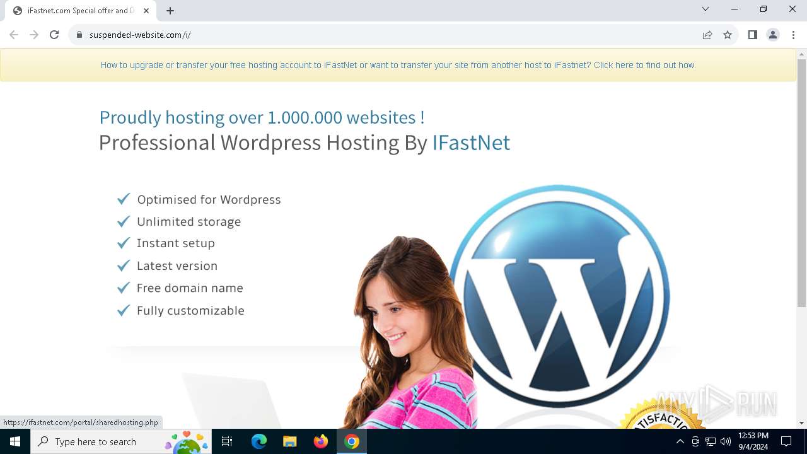Image resolution: width=807 pixels, height=454 pixels.
Task: Click the padlock site info icon
Action: coord(79,35)
